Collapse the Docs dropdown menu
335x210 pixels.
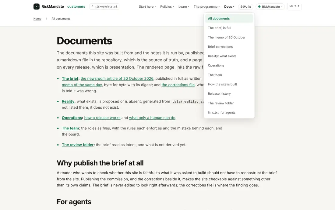point(229,7)
